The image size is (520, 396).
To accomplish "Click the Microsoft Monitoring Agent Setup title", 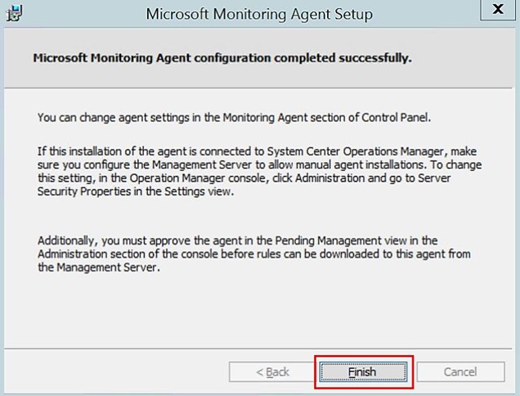I will pos(259,14).
